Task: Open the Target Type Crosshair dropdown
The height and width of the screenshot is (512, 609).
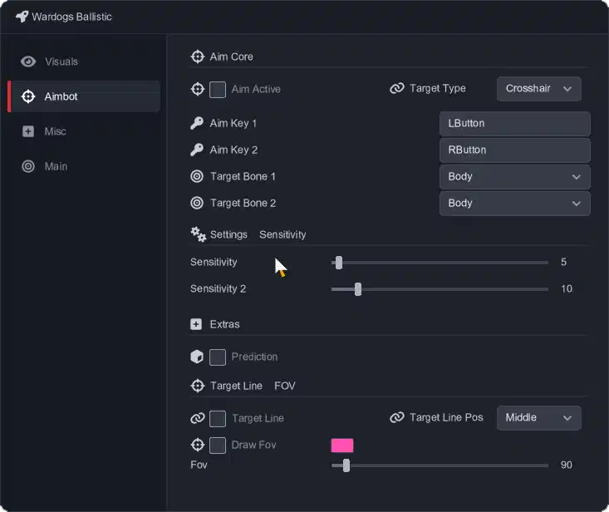Action: pyautogui.click(x=538, y=89)
